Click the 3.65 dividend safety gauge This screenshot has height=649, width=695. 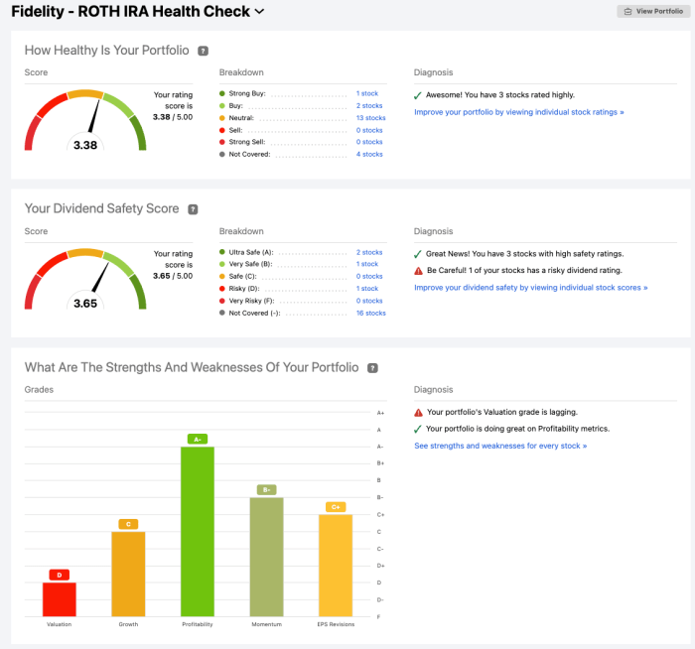pos(85,279)
